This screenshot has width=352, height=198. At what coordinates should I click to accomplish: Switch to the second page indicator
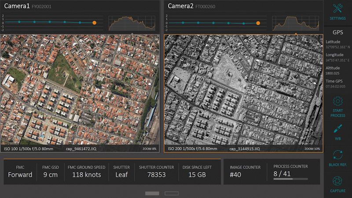point(172,193)
